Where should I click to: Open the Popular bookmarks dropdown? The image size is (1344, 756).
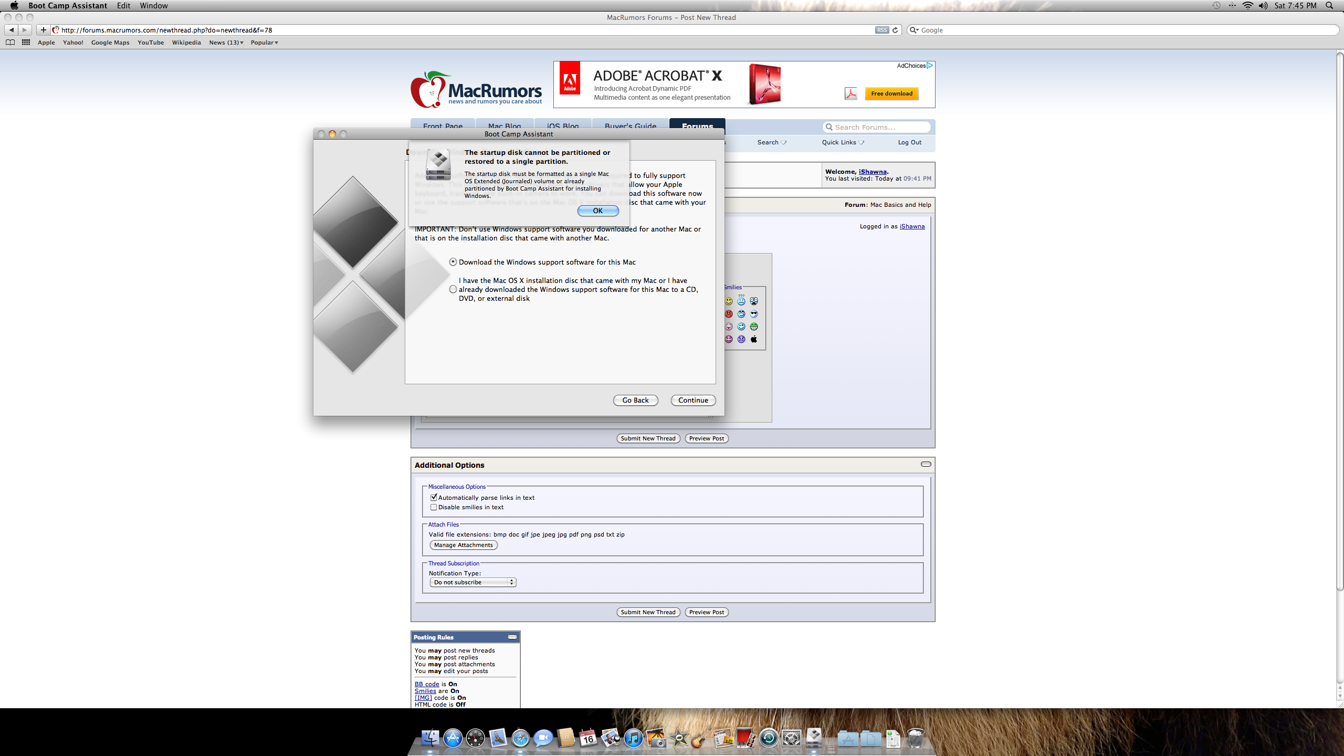[264, 43]
